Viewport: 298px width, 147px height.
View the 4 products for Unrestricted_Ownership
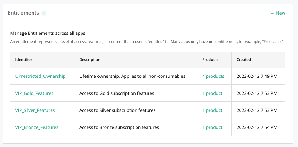tap(213, 76)
